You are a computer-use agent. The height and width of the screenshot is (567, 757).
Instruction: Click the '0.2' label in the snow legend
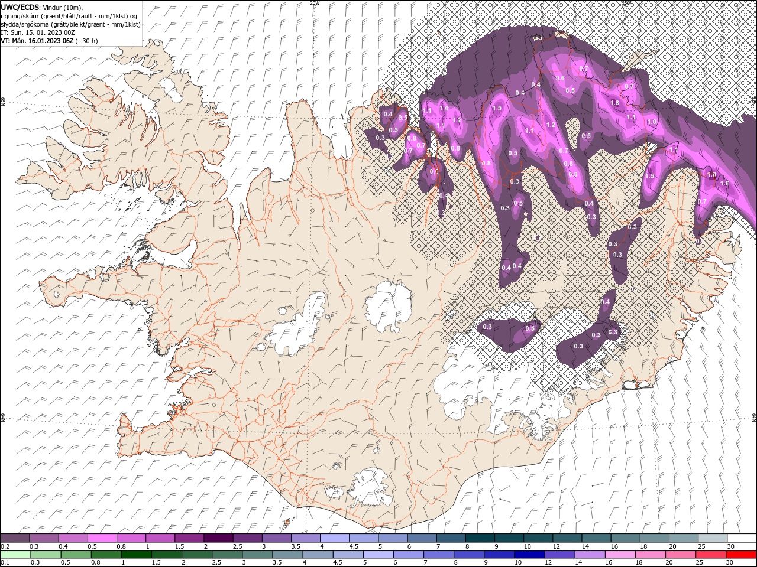click(x=5, y=546)
